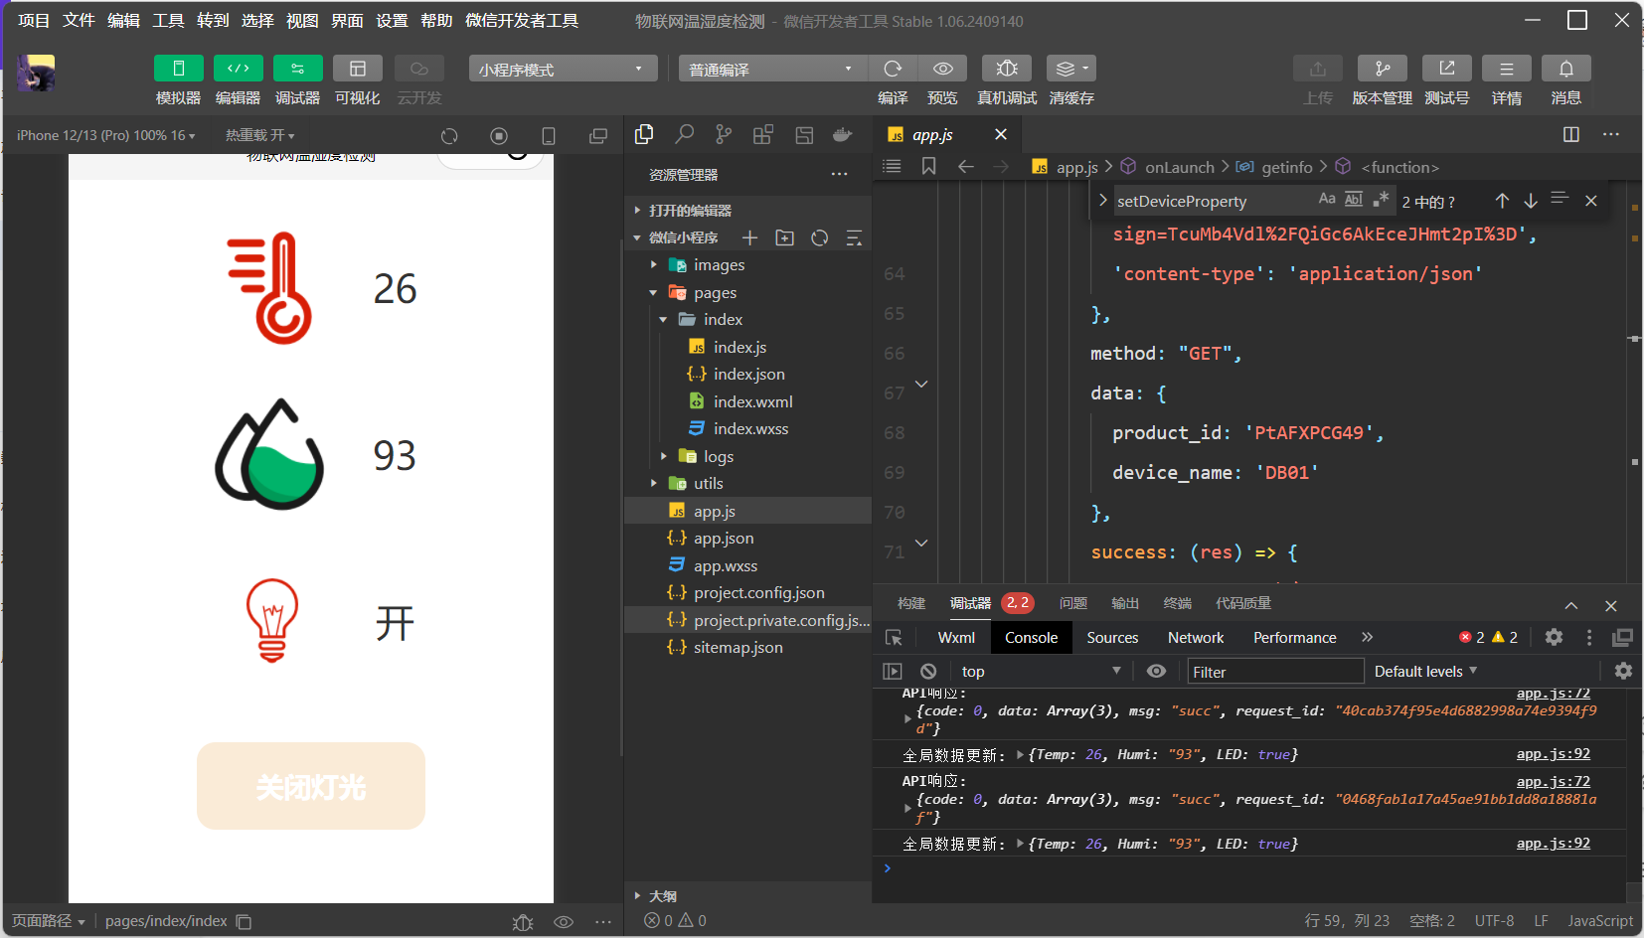Image resolution: width=1644 pixels, height=938 pixels.
Task: Click the 云开发 cloud development icon
Action: point(418,69)
